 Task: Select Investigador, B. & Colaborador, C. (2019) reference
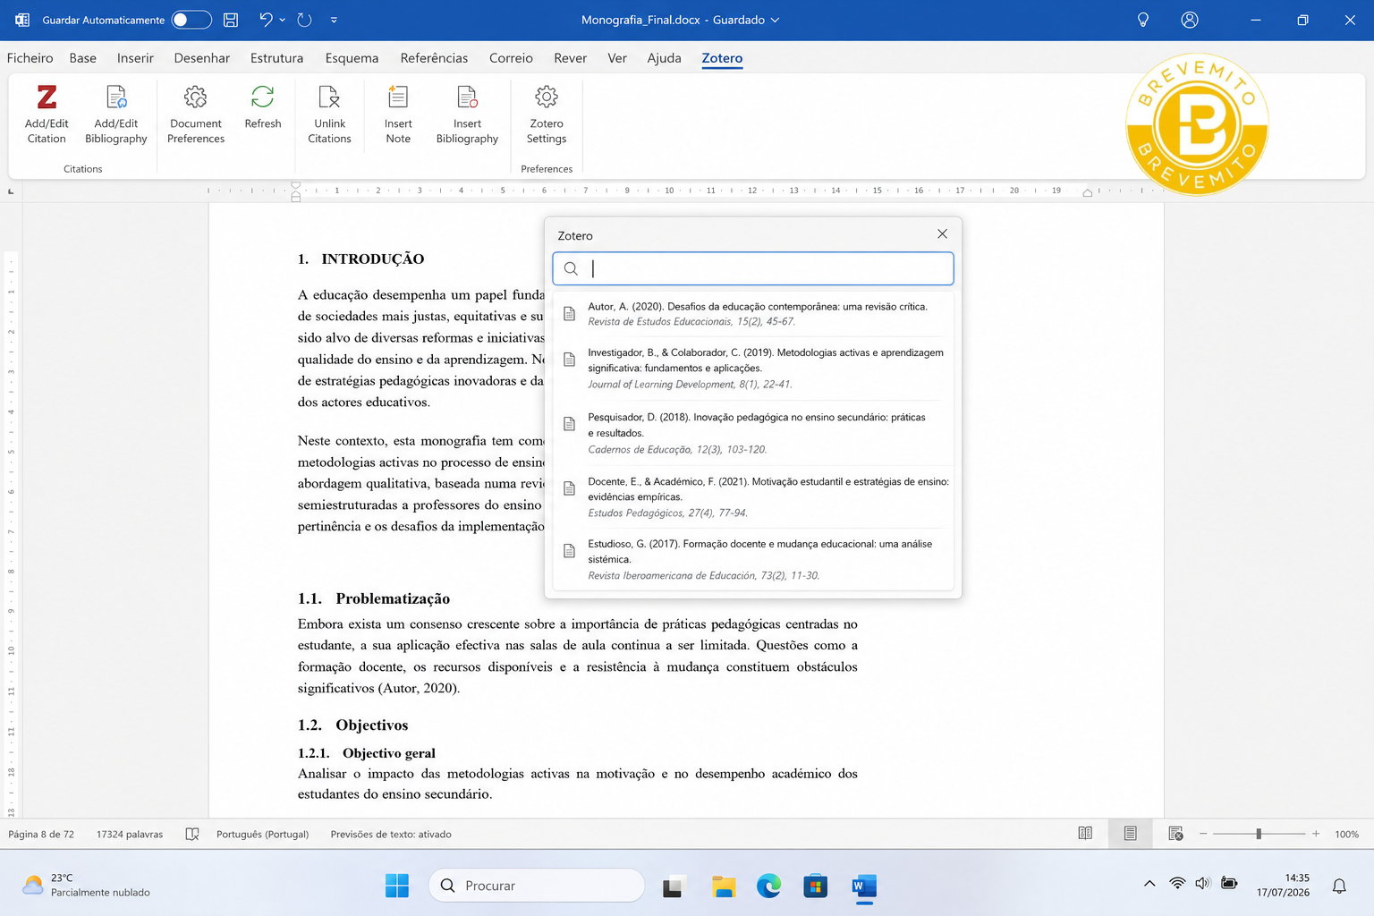click(x=753, y=368)
